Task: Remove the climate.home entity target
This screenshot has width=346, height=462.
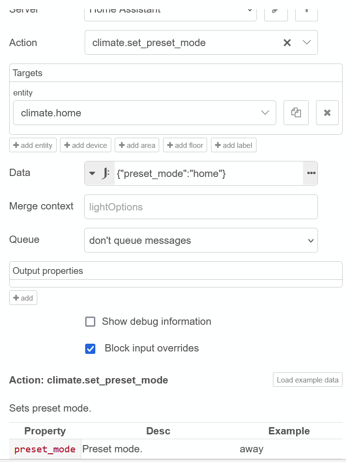Action: coord(327,113)
